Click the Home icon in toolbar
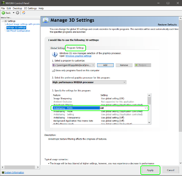 pyautogui.click(x=24, y=13)
